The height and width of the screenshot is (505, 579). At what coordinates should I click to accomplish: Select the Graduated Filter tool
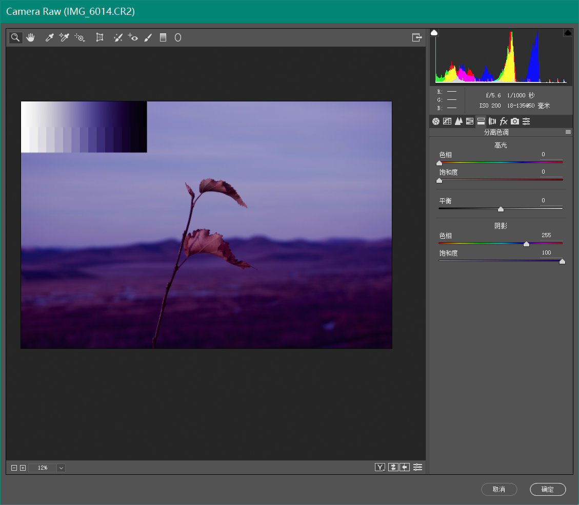163,37
